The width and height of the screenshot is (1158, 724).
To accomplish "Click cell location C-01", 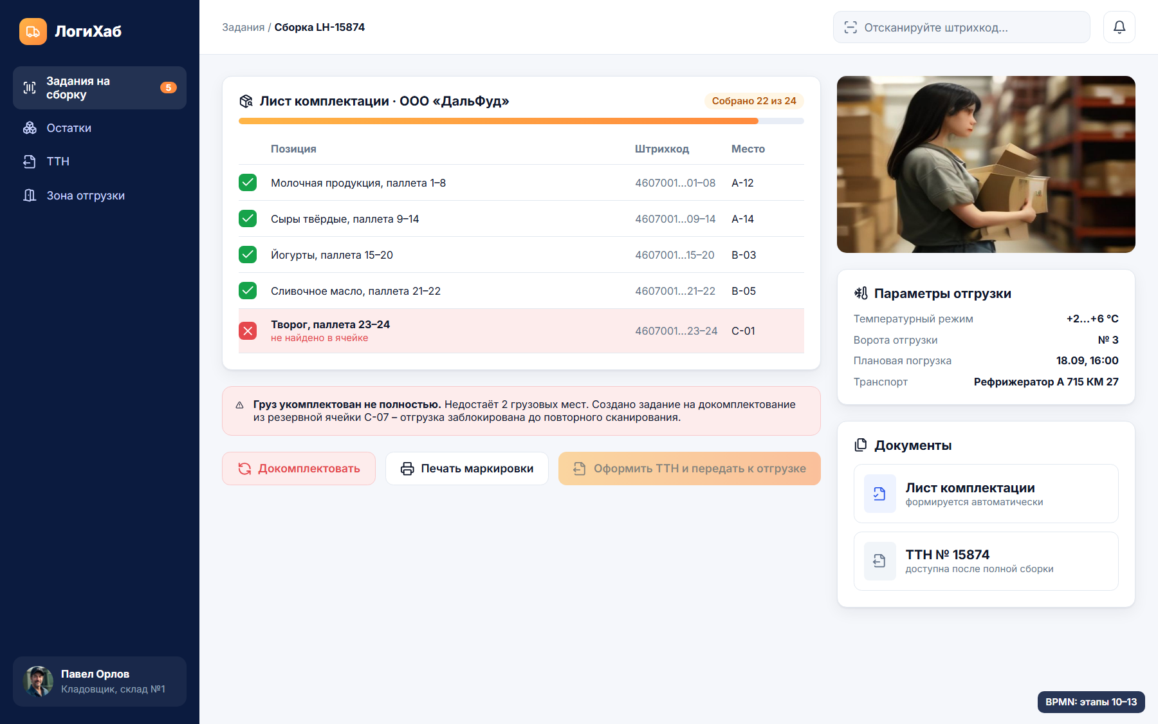I will click(743, 331).
